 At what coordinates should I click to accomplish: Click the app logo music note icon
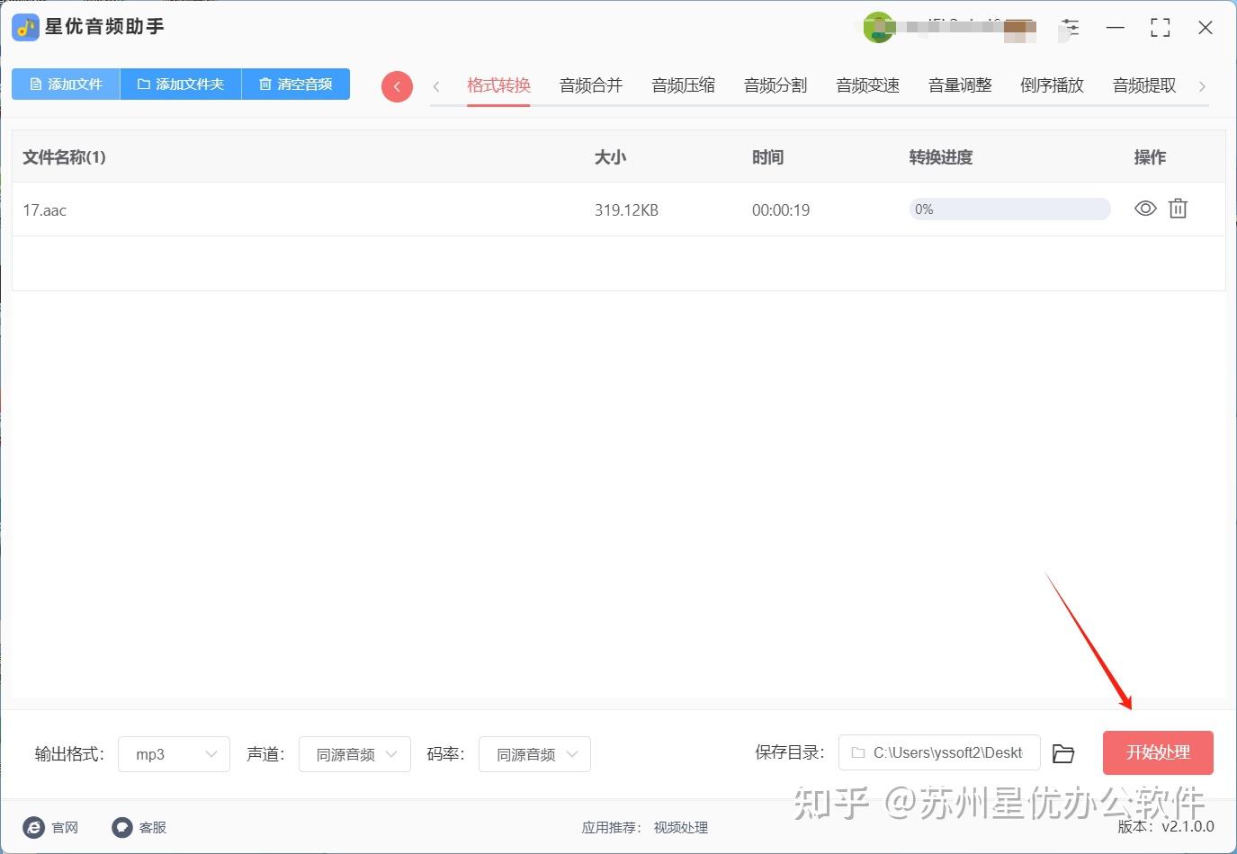pyautogui.click(x=25, y=27)
